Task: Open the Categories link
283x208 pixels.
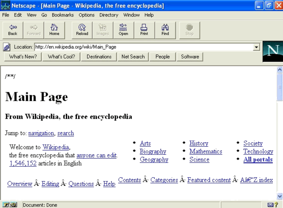Action: pos(164,180)
